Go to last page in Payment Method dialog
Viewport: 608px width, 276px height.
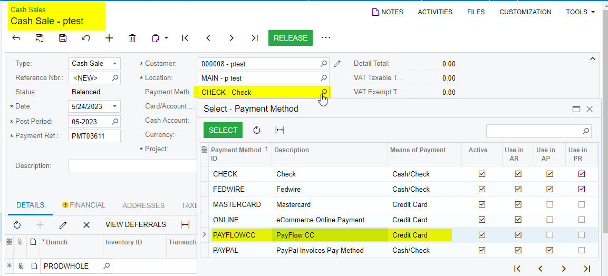click(x=587, y=268)
